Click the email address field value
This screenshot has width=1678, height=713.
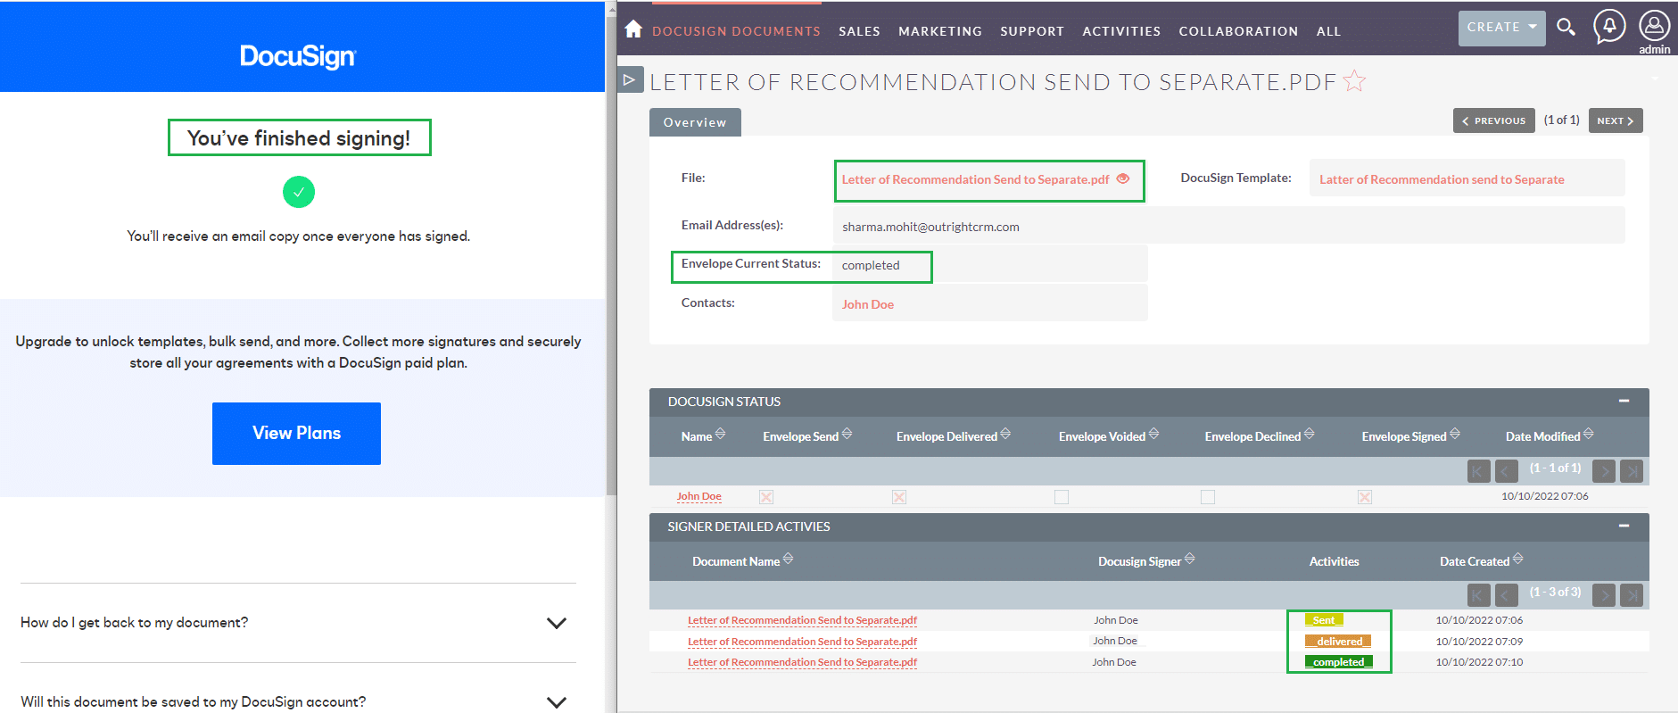[930, 227]
